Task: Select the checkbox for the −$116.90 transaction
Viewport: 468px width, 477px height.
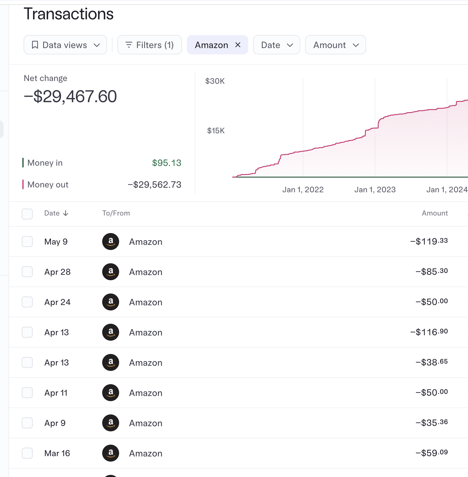Action: (27, 332)
